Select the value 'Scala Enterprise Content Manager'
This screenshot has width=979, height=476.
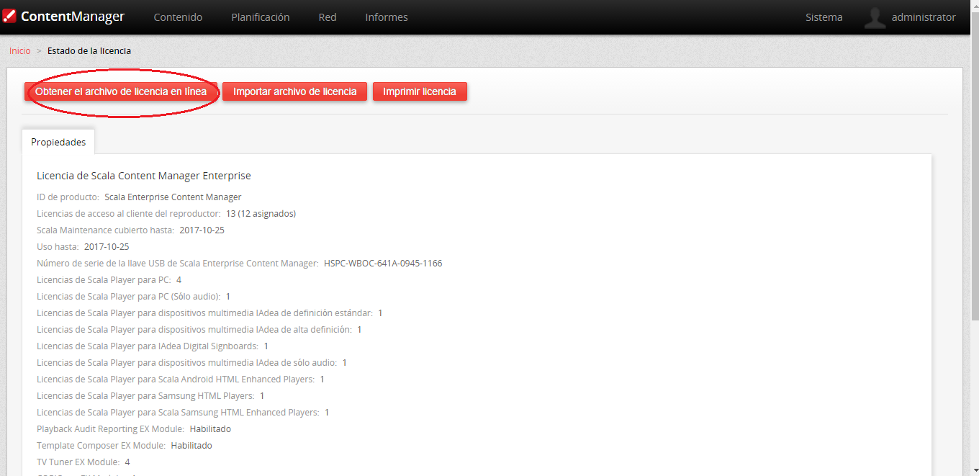click(173, 197)
